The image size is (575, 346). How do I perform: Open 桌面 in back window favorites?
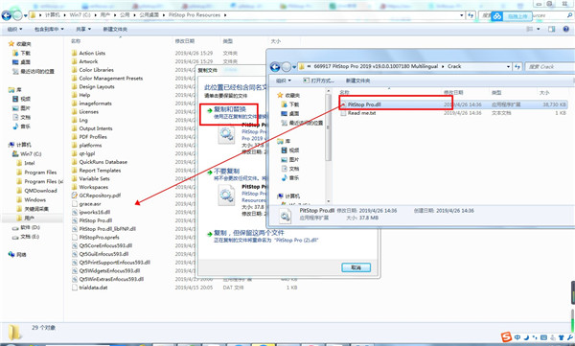coord(25,62)
